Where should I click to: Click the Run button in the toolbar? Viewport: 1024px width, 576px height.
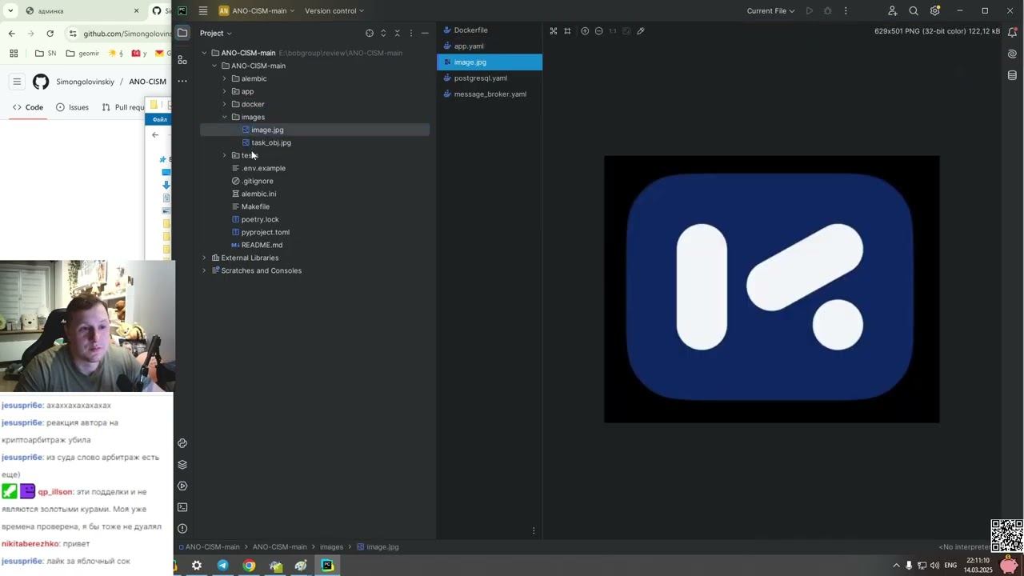[810, 10]
